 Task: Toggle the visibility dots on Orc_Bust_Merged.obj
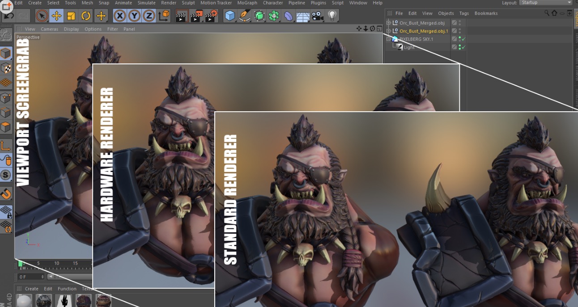click(x=459, y=22)
